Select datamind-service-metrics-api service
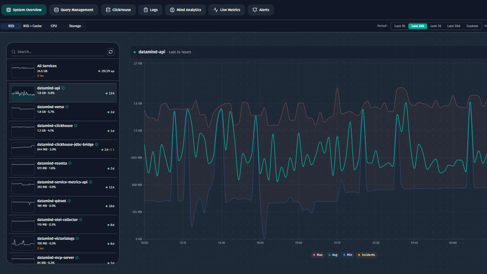The width and height of the screenshot is (487, 274). click(x=63, y=187)
